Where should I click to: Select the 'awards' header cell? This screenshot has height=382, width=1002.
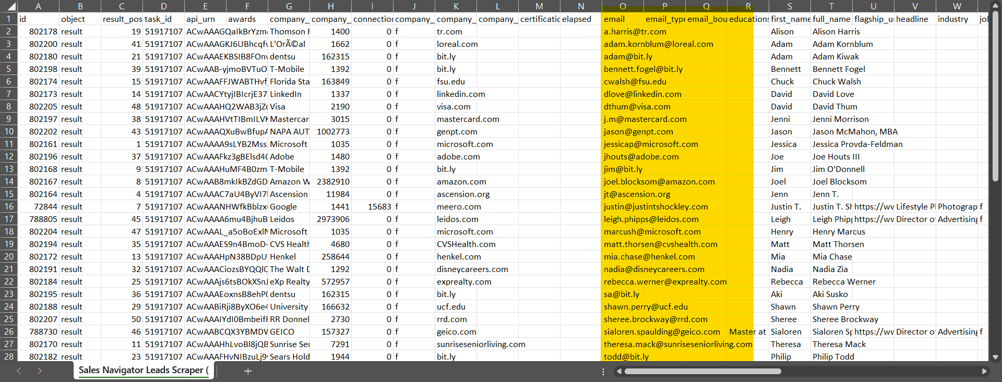pos(247,19)
